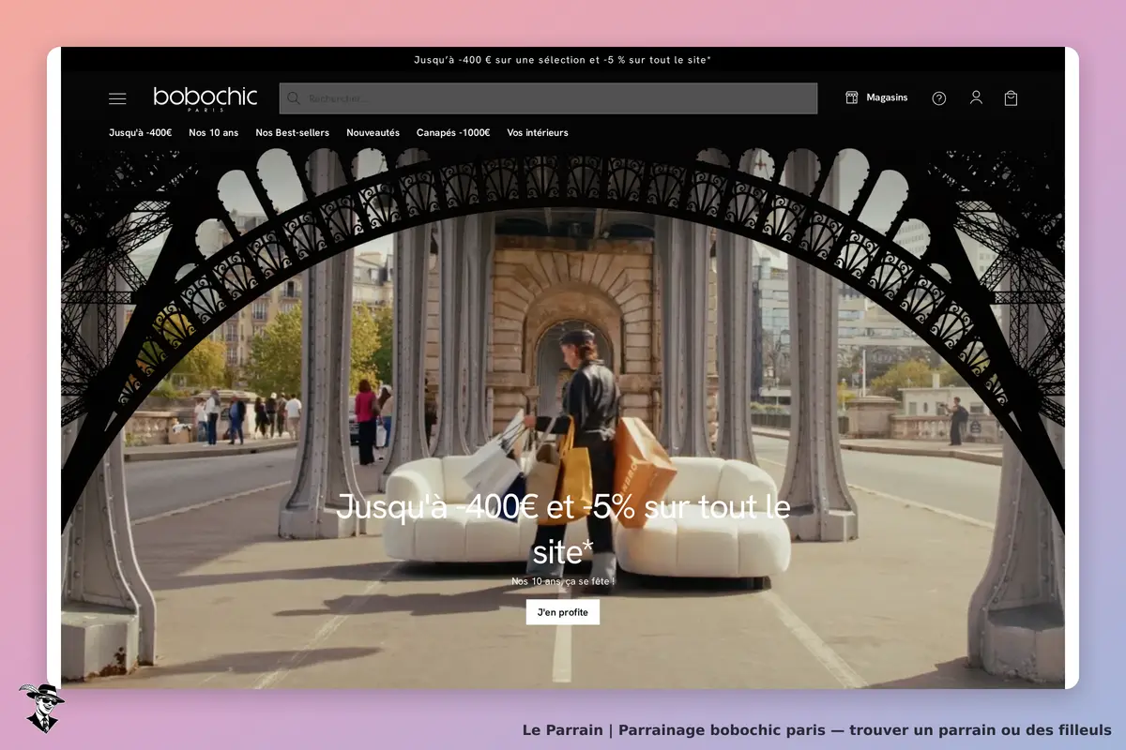Click the Magasins store icon
The height and width of the screenshot is (750, 1126).
(x=852, y=97)
